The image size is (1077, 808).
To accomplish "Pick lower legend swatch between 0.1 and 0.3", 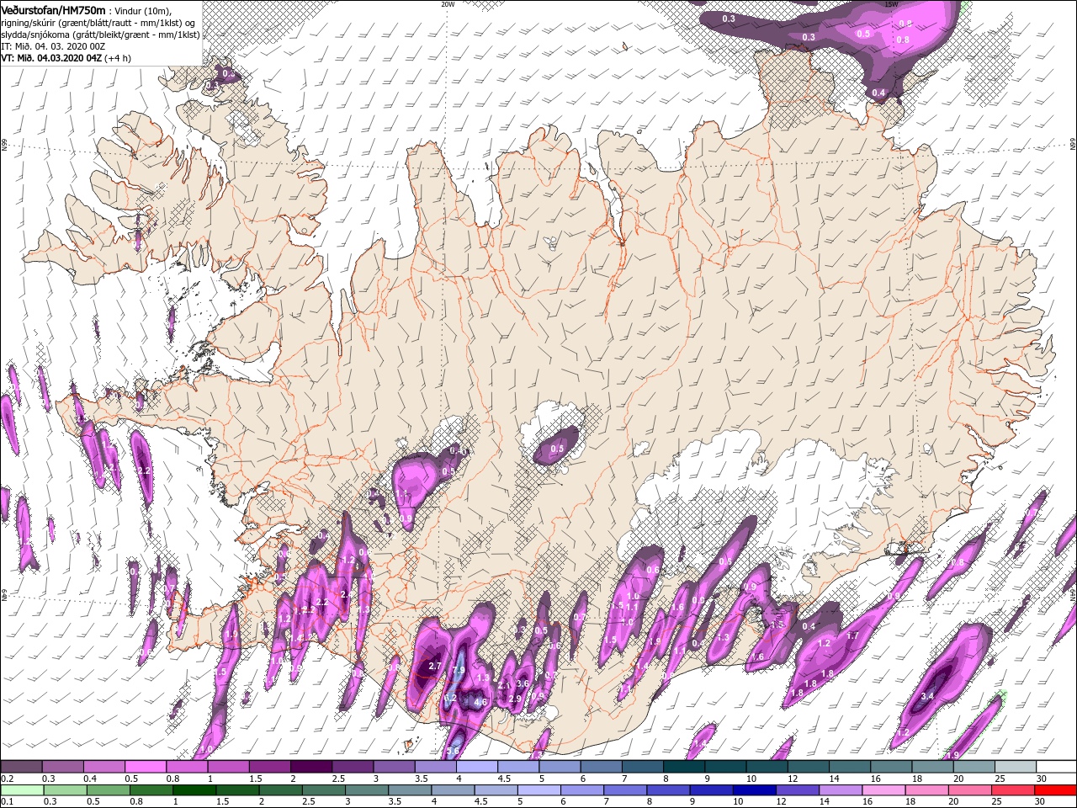I will point(22,790).
